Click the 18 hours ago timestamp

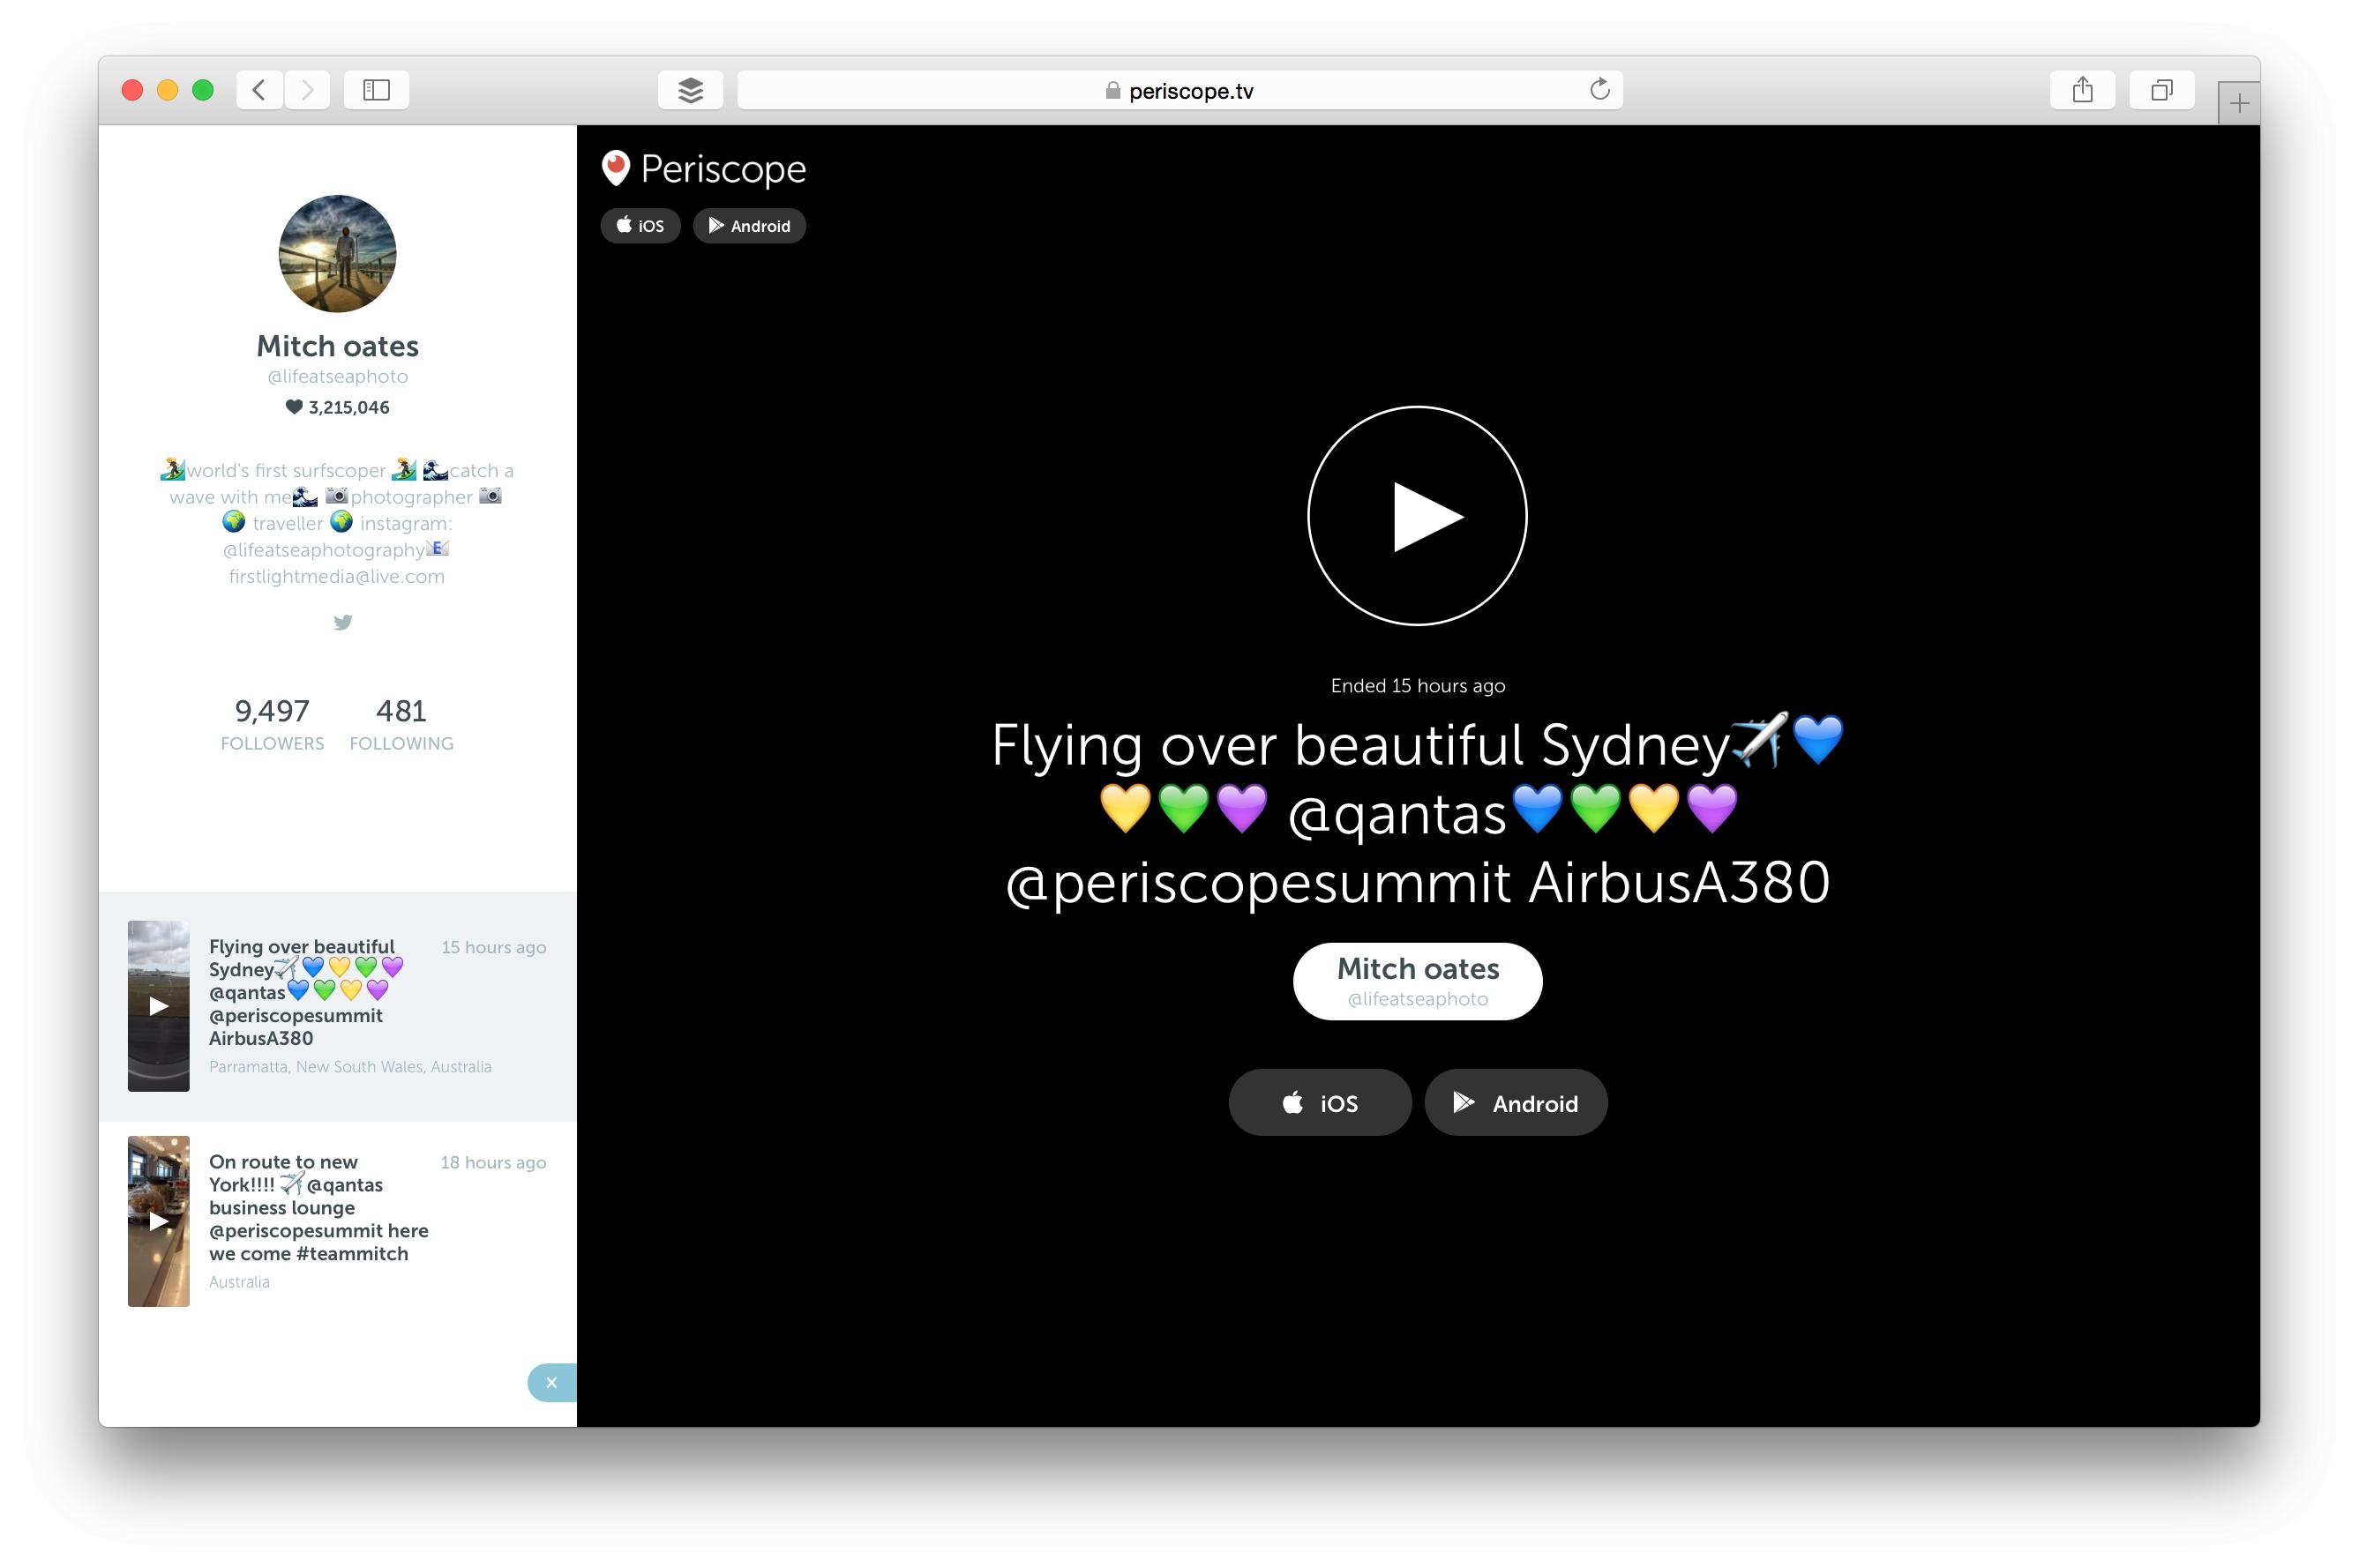(x=493, y=1162)
